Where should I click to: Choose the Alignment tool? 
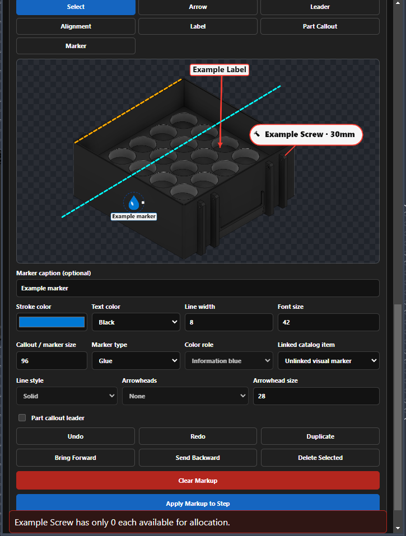(76, 26)
